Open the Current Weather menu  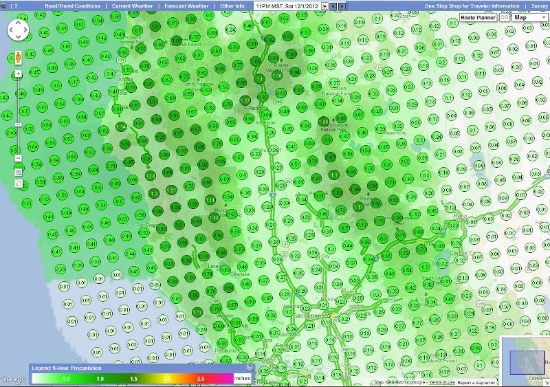[131, 6]
